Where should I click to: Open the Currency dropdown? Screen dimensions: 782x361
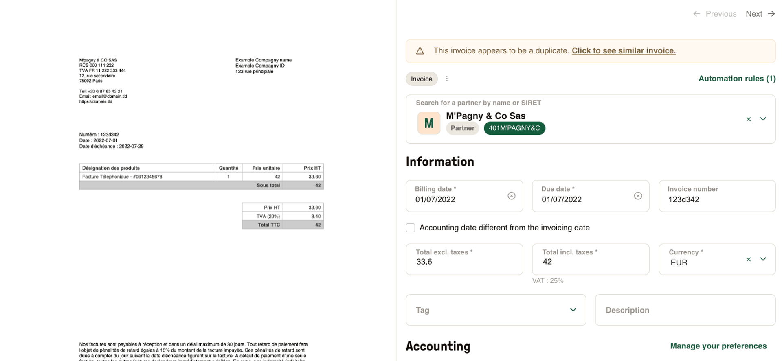pos(763,259)
